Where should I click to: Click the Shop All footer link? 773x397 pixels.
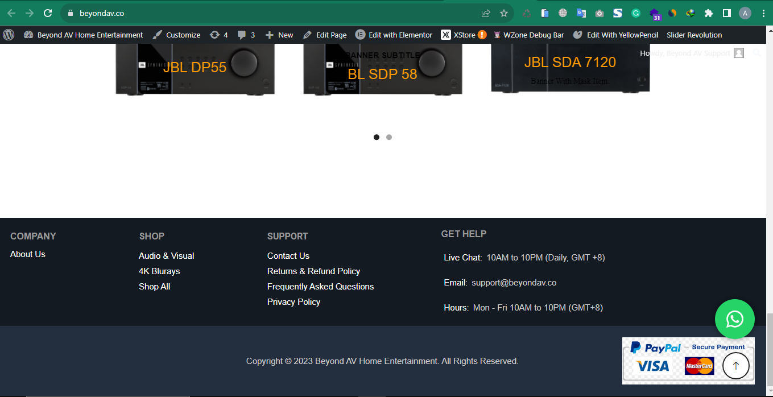click(x=155, y=287)
